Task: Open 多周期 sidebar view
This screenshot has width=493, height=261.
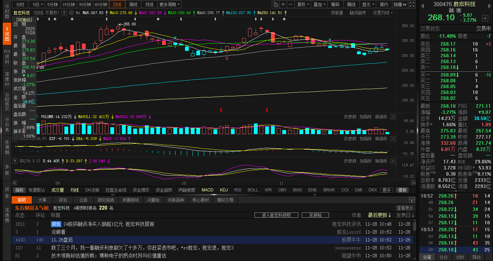Action: point(7,147)
